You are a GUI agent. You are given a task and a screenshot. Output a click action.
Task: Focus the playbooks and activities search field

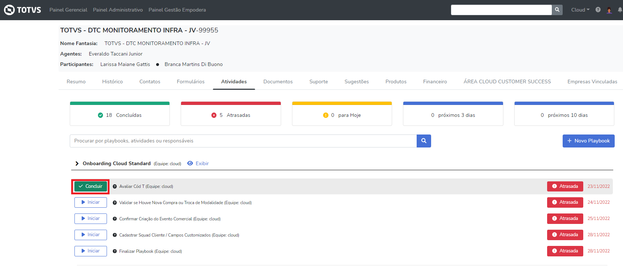tap(243, 141)
